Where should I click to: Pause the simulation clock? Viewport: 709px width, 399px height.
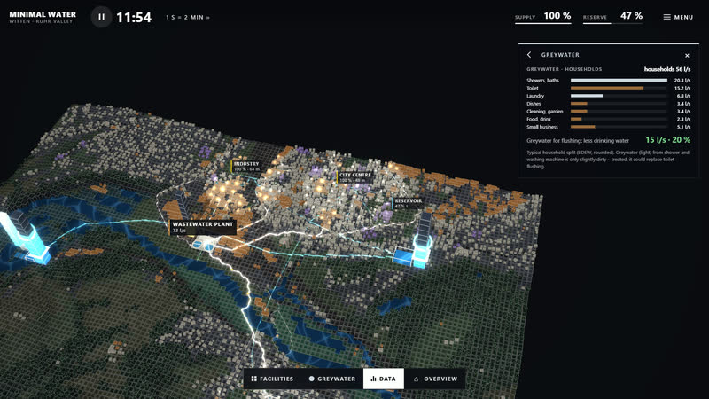(x=101, y=17)
